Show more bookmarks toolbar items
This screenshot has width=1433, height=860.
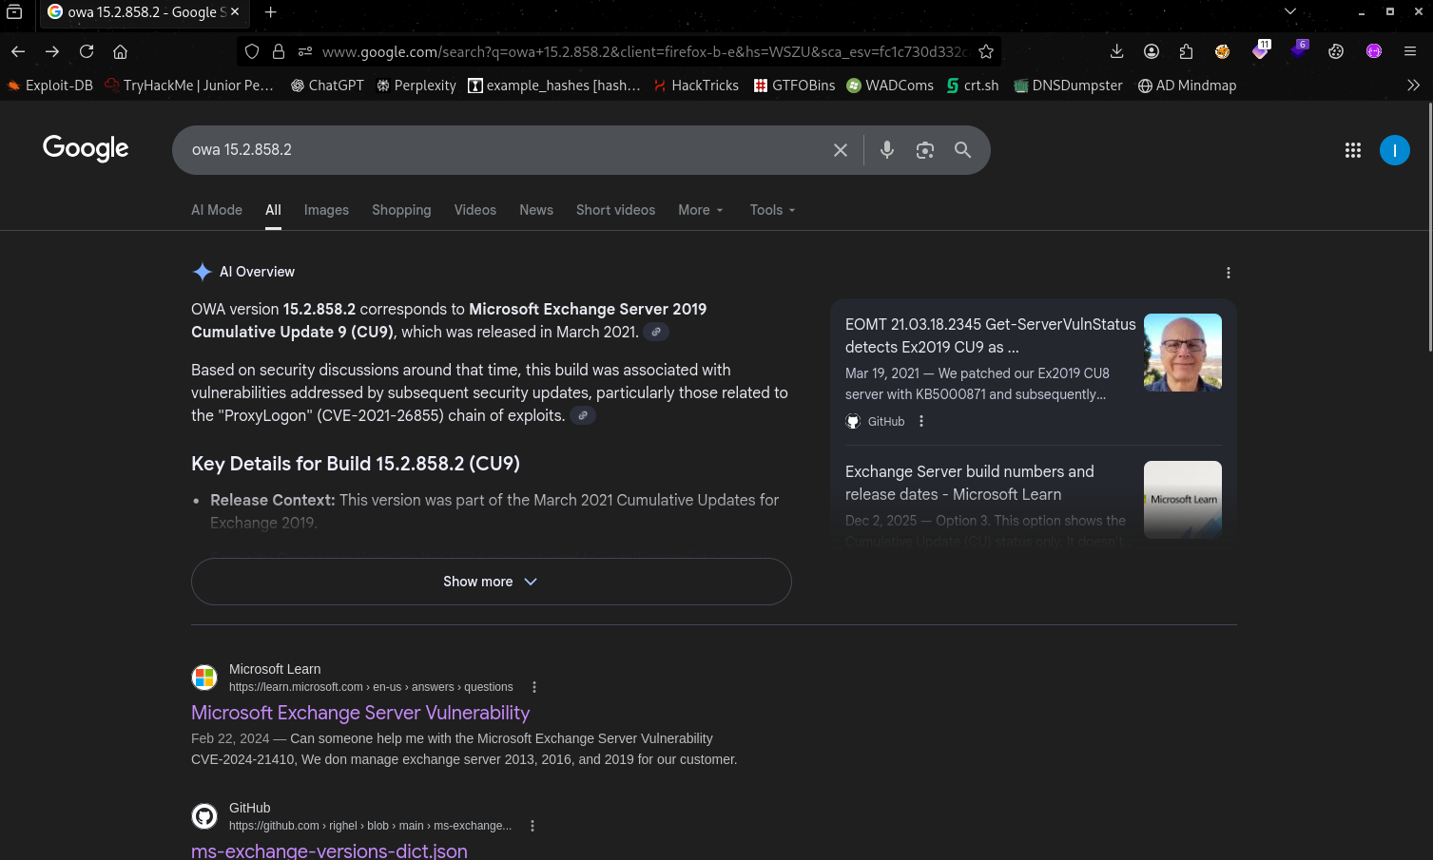click(1413, 86)
